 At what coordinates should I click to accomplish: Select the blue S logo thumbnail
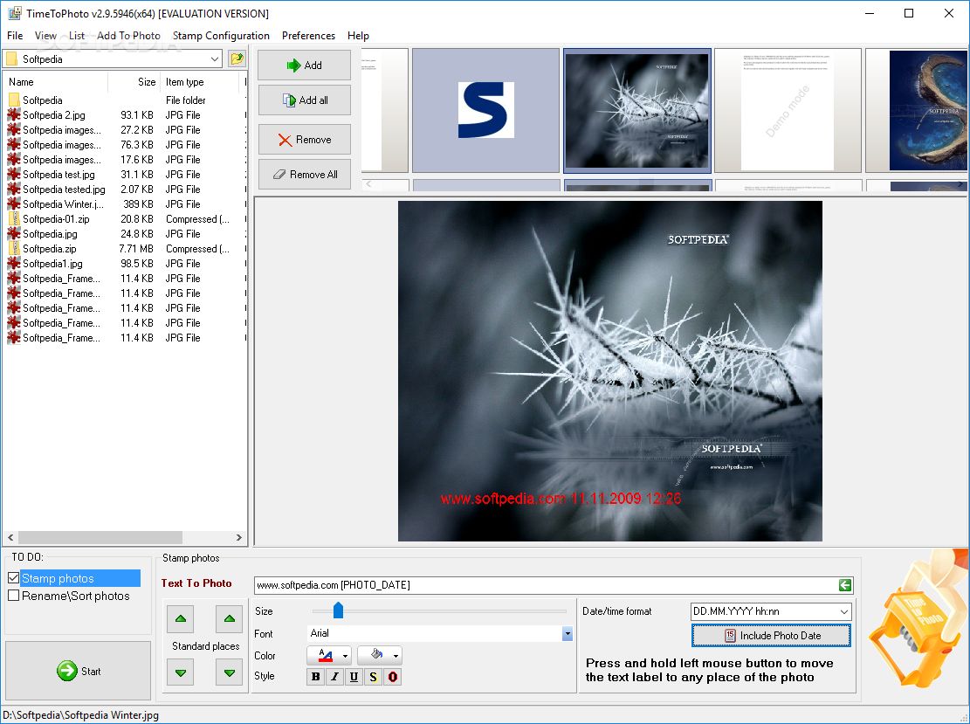click(x=485, y=110)
